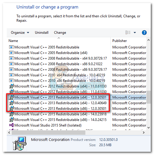Screen dimensions: 154x155
Task: Click icon of Visual C++ 2010 x64 Redistributable
Action: (11, 75)
